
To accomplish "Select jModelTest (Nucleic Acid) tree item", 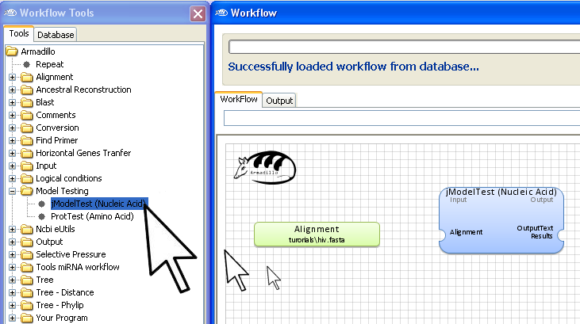I will click(x=99, y=204).
